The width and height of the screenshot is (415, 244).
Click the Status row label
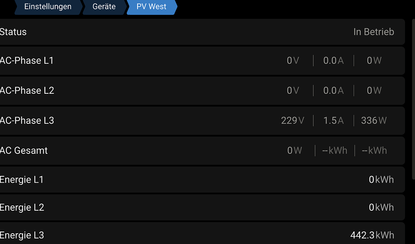tap(13, 32)
